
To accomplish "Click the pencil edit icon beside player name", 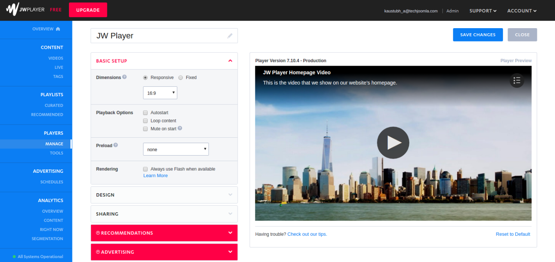I will pos(230,36).
